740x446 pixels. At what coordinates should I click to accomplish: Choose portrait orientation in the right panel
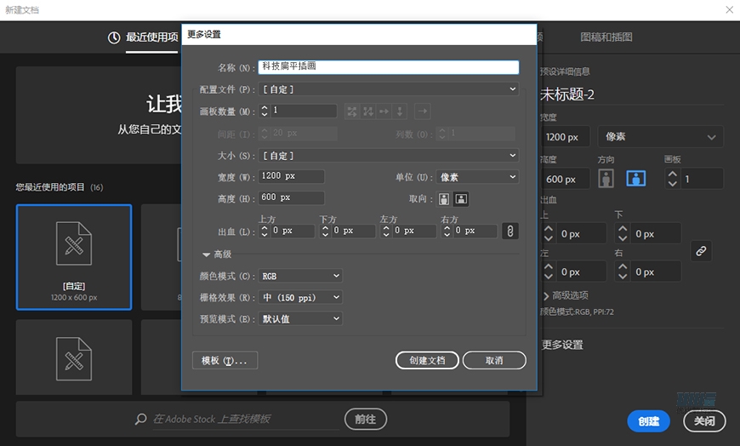606,179
